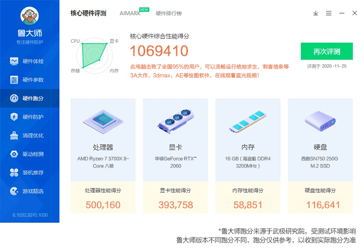Click graphics score 393,758

pos(176,205)
